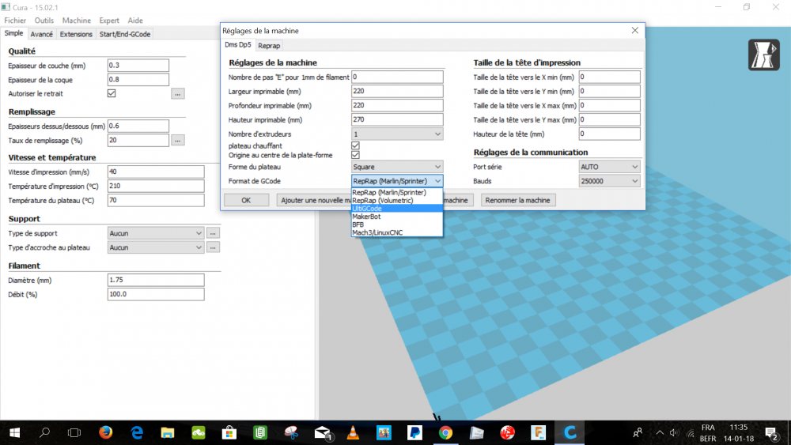The height and width of the screenshot is (445, 791).
Task: Launch VLC media player from the taskbar
Action: pos(353,432)
